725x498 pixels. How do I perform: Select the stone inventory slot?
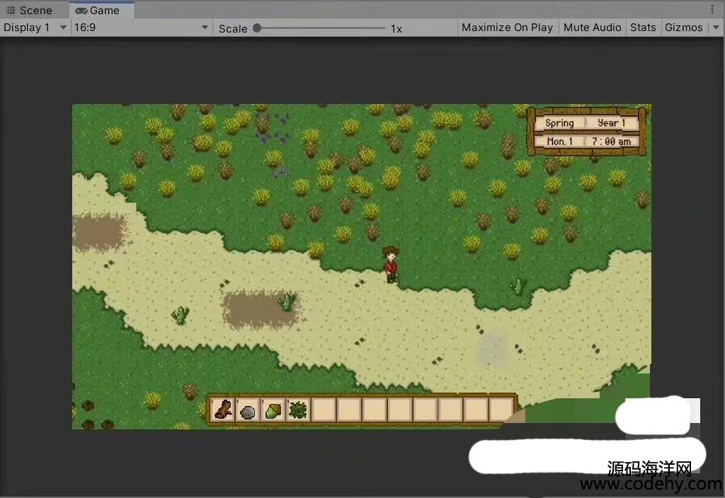click(x=248, y=410)
